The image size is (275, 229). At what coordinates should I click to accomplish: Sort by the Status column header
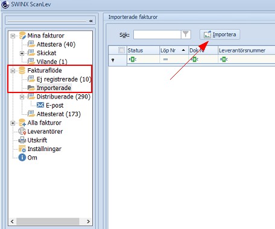(x=143, y=50)
